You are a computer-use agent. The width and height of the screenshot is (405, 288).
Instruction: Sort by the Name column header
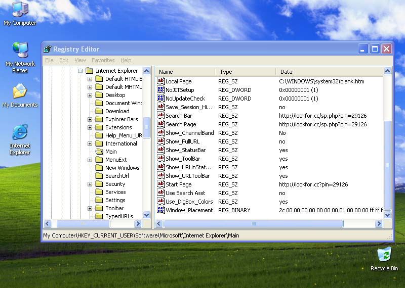[185, 72]
